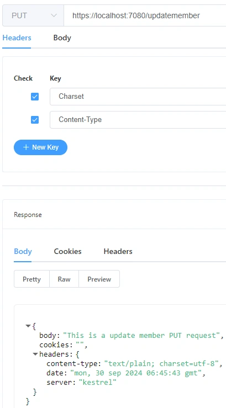Open the response Cookies tab

pyautogui.click(x=68, y=251)
